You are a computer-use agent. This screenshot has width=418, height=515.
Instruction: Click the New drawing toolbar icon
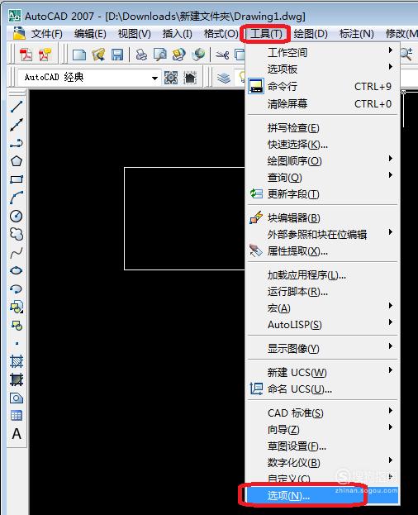point(78,55)
